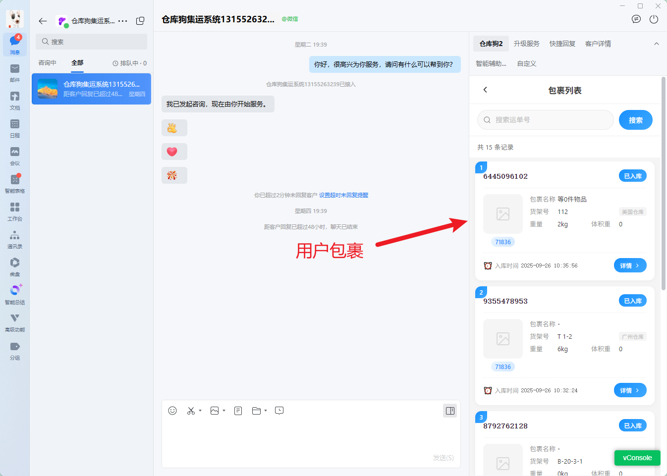Click the user avatar at top left
Viewport: 667px width, 476px height.
click(x=15, y=19)
